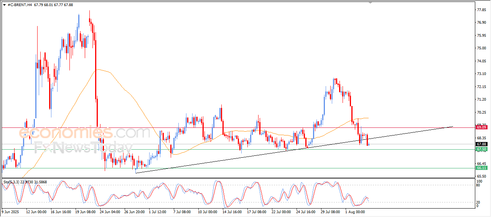Click the green 66.11 price label
The height and width of the screenshot is (217, 491).
(x=481, y=168)
